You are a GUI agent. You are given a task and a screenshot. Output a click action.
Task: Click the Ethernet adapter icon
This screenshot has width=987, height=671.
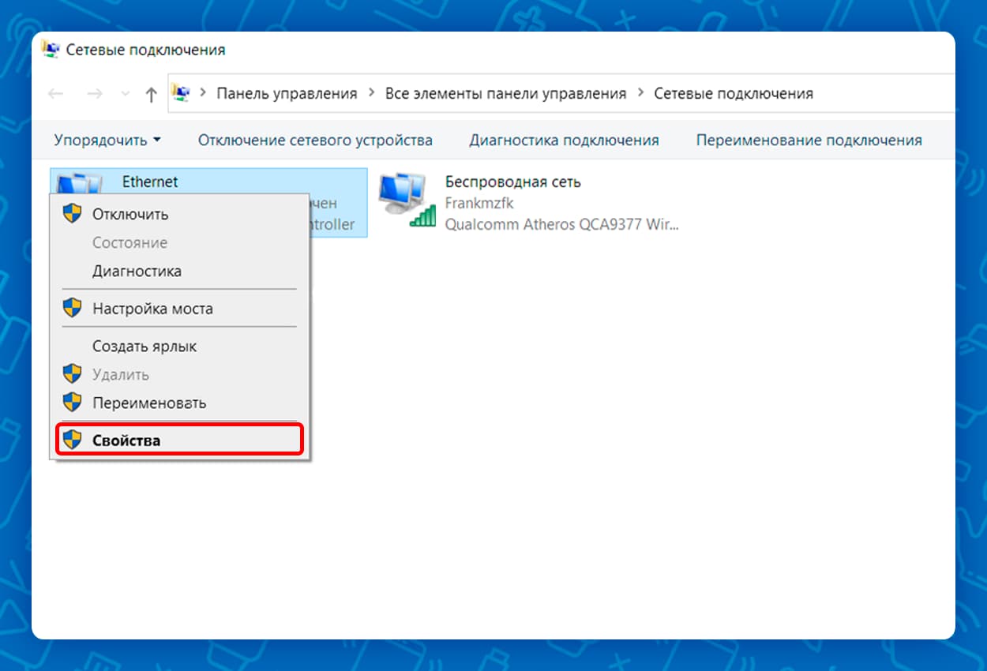click(79, 182)
